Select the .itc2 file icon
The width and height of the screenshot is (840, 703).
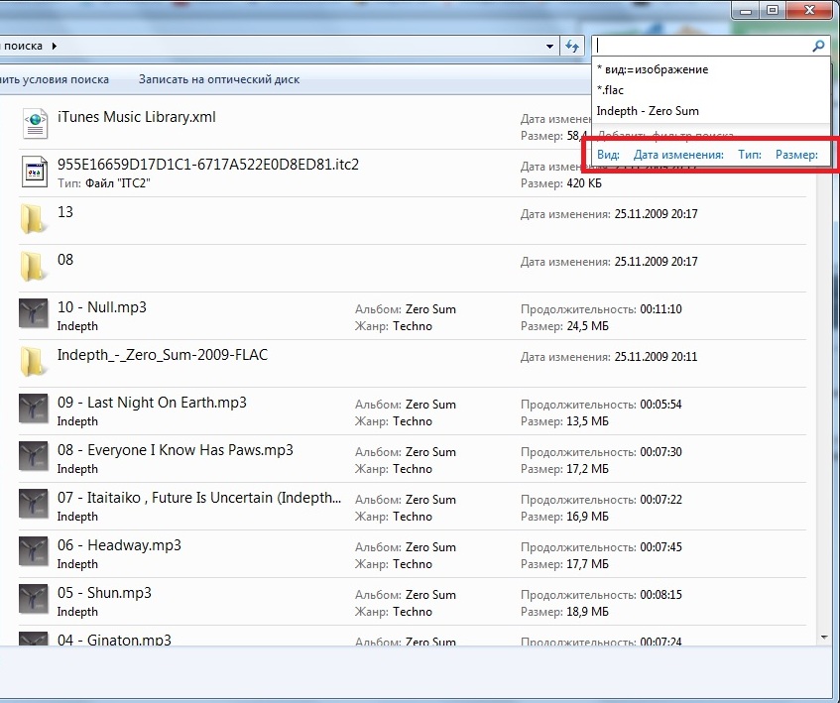coord(35,172)
